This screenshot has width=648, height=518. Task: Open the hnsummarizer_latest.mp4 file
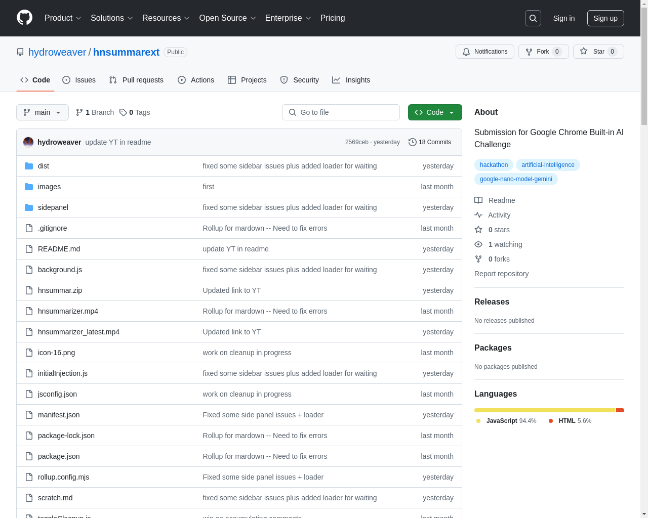pyautogui.click(x=78, y=332)
